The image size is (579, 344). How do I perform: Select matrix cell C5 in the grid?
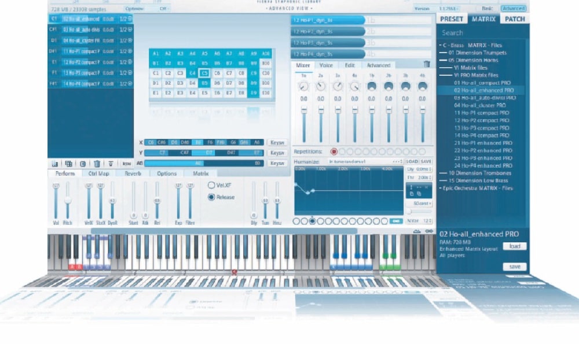click(x=204, y=73)
